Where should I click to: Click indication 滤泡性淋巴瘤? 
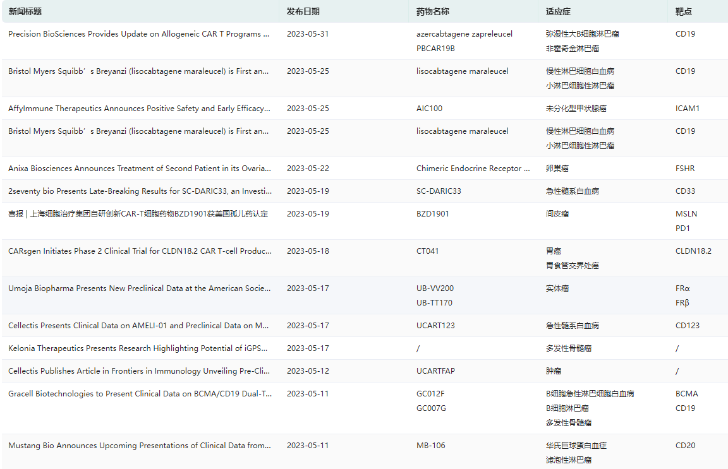point(569,460)
